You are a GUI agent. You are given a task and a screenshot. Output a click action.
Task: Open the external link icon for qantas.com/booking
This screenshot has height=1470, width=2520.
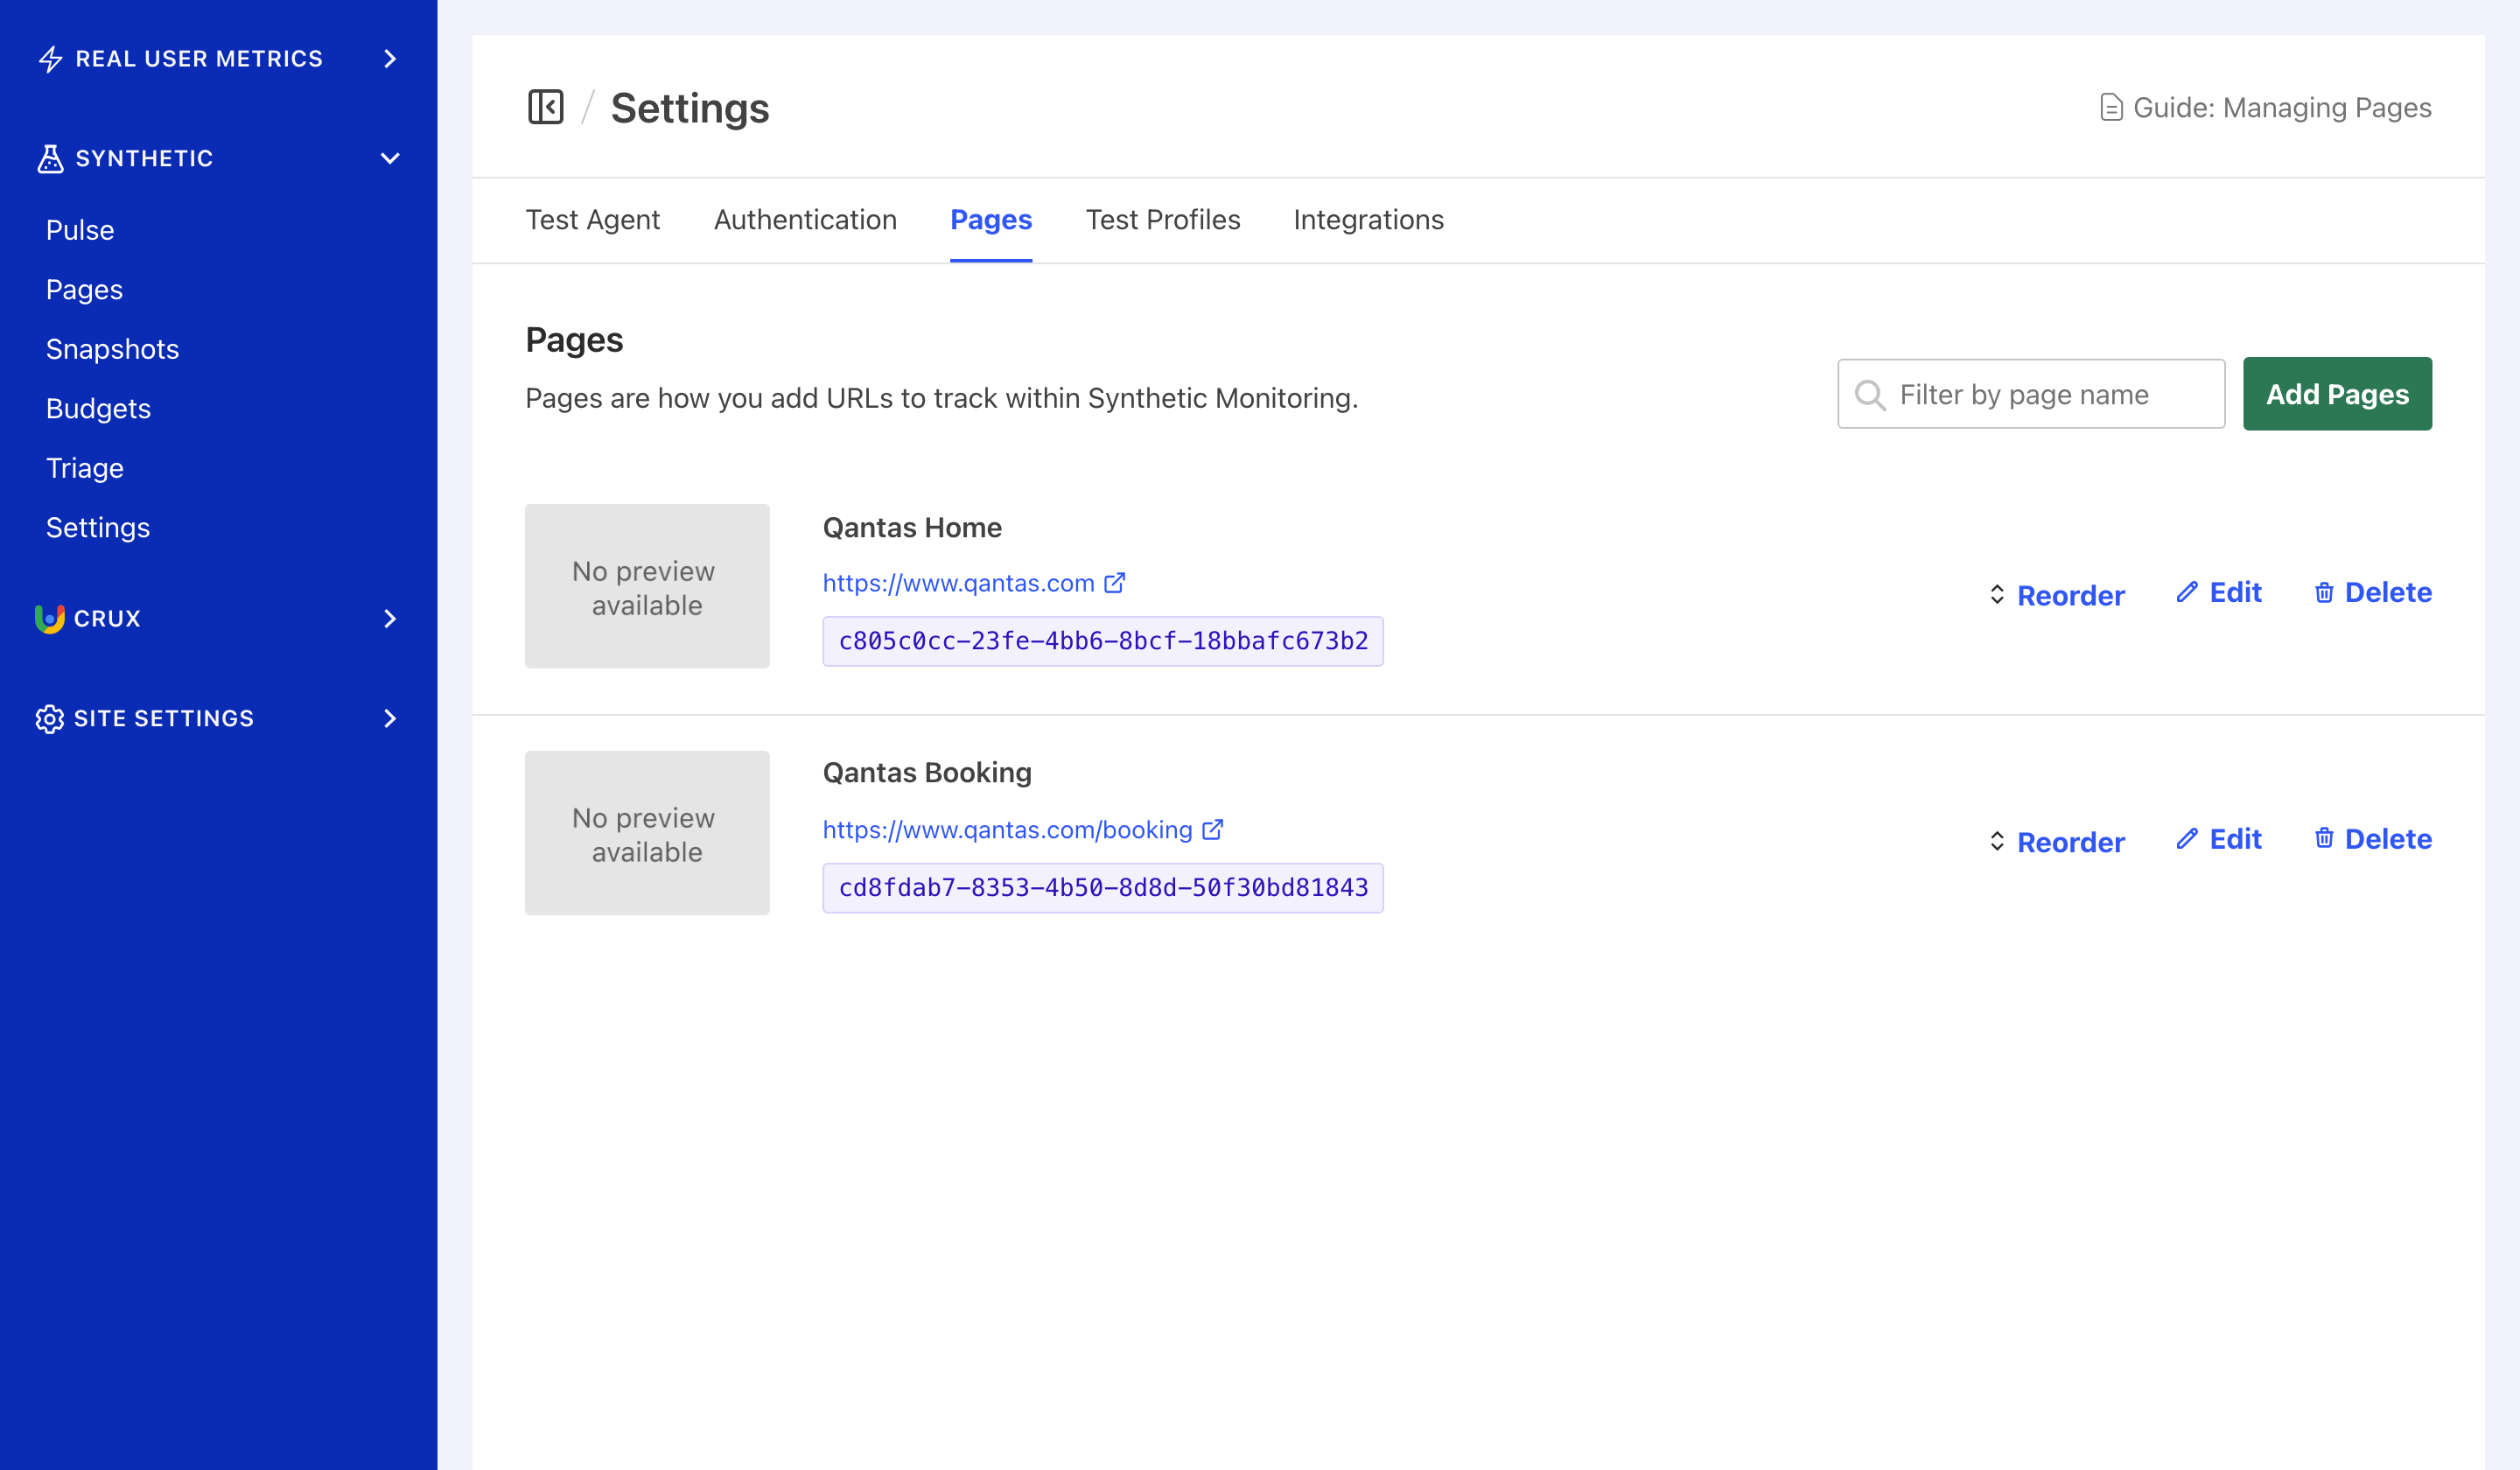point(1213,829)
